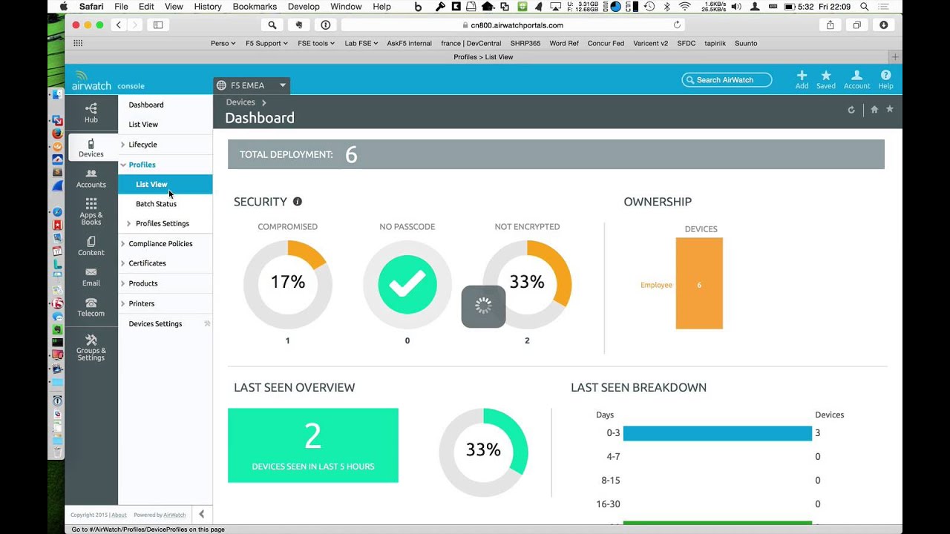Click the Not Encrypted 33% donut

coord(527,284)
